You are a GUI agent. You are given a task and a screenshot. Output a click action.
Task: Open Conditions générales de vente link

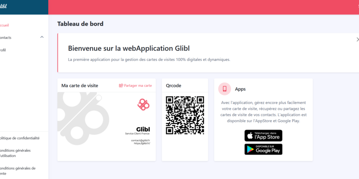click(x=17, y=171)
